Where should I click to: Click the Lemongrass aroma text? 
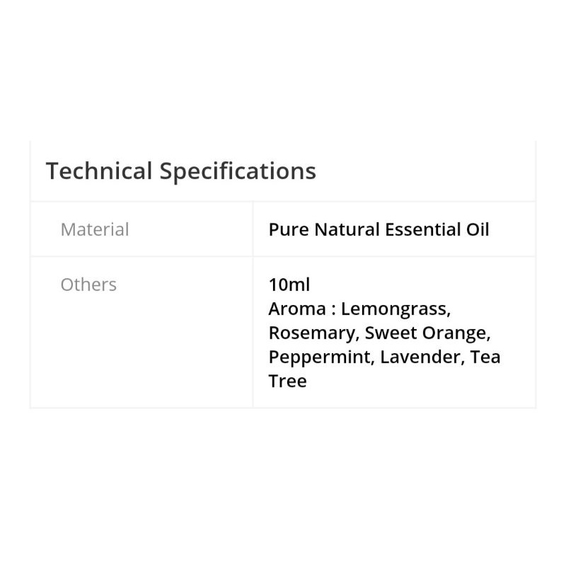coord(395,309)
